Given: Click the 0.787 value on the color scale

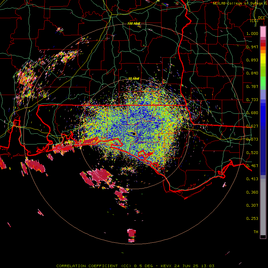Looking at the screenshot, I should [x=252, y=86].
